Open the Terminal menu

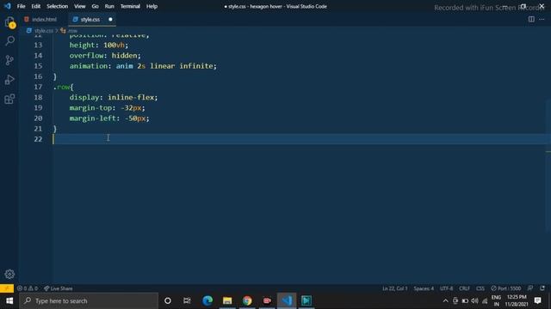coord(130,6)
